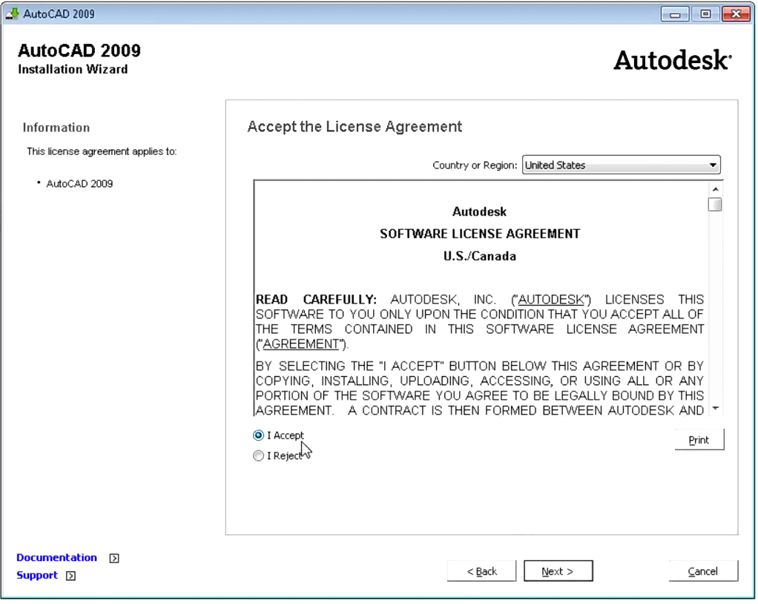
Task: Open the Country or Region dropdown
Action: click(622, 165)
